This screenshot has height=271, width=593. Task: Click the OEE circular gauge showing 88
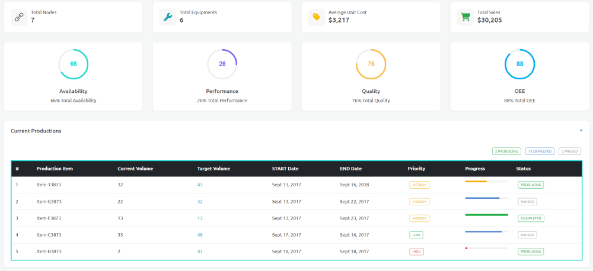tap(519, 64)
